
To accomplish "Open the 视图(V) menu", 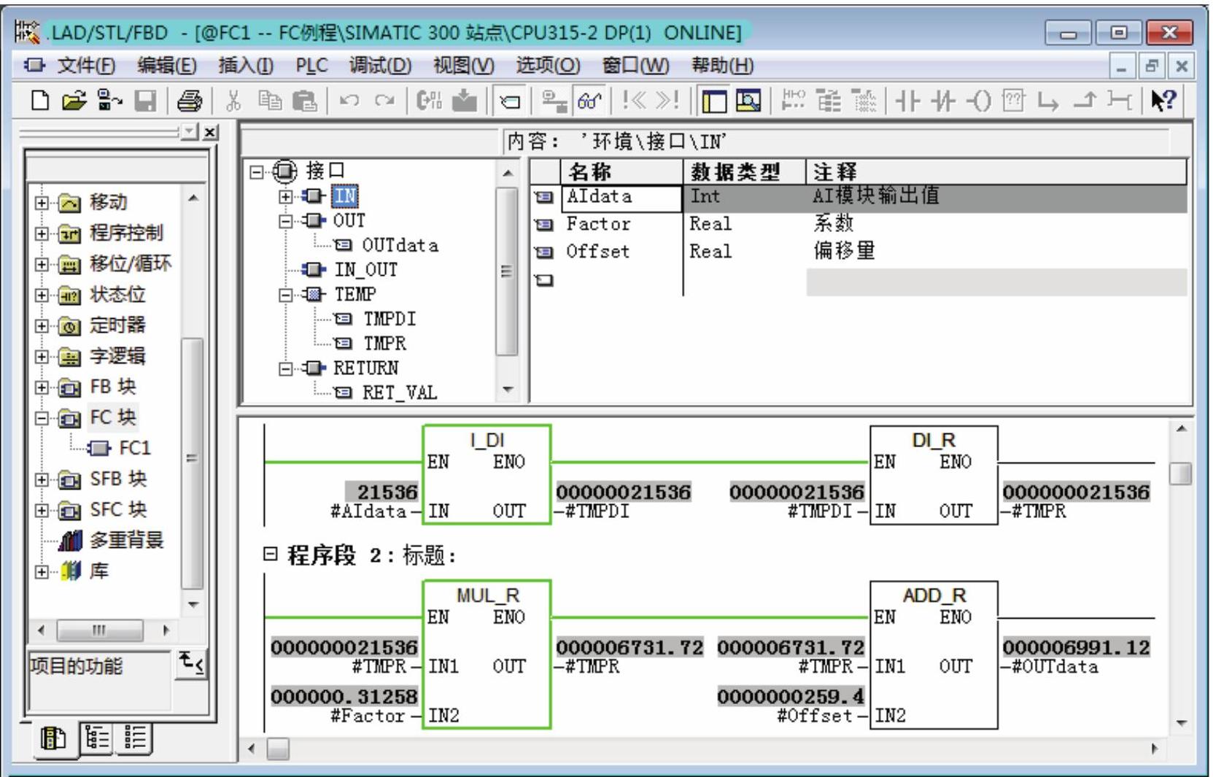I will [463, 66].
